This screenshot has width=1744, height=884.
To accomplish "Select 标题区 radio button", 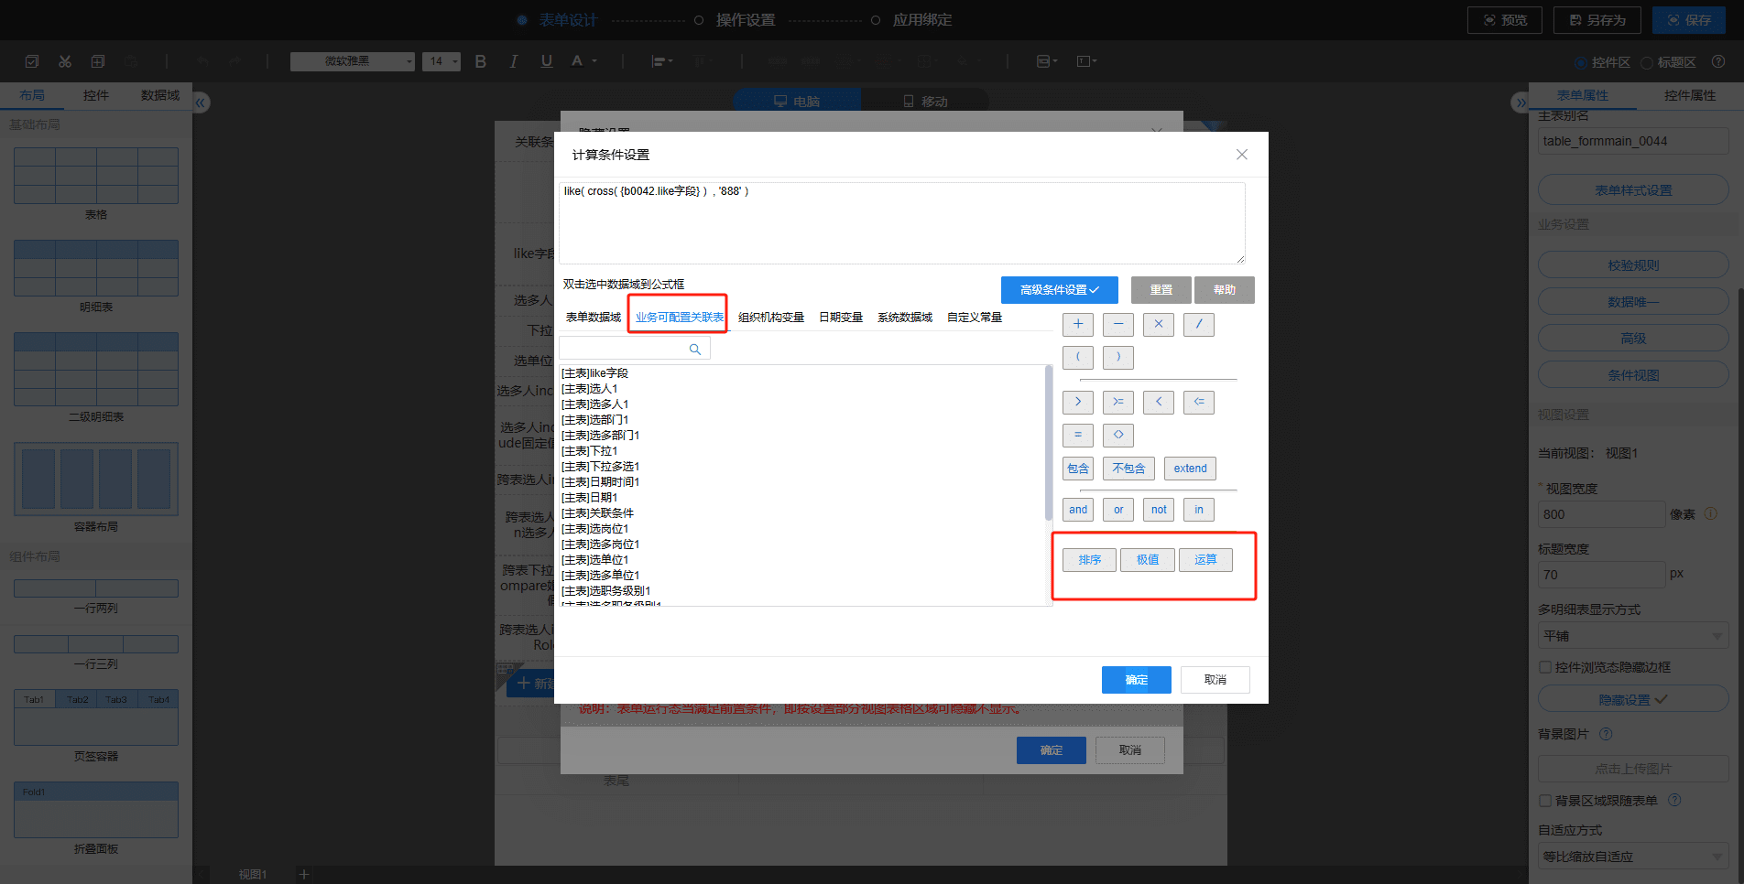I will [1647, 62].
